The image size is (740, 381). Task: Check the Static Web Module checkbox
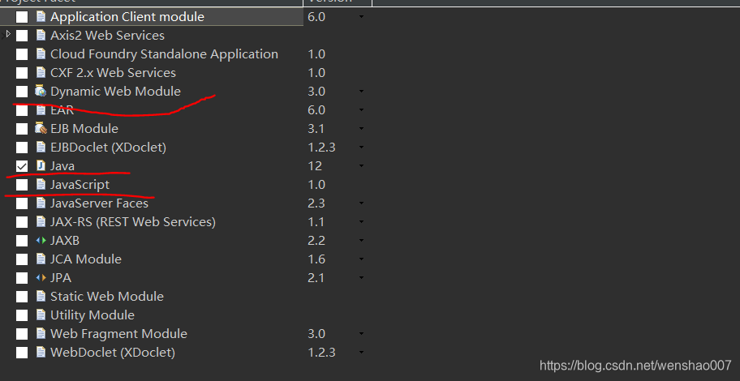22,296
